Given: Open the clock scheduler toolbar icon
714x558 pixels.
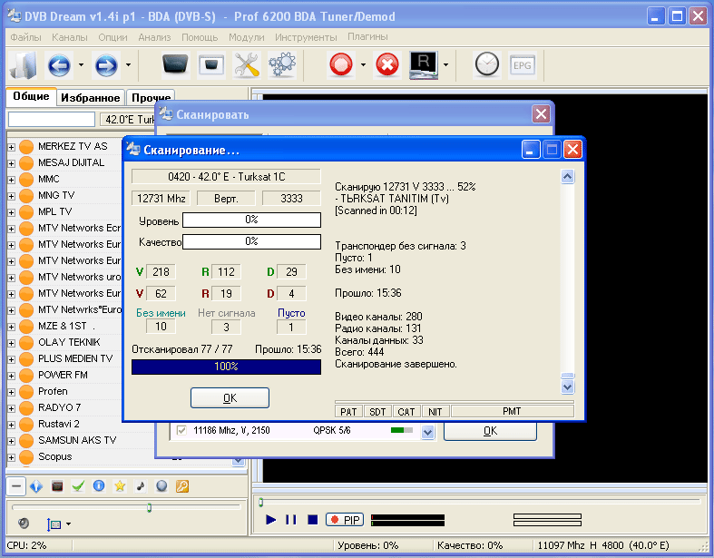Looking at the screenshot, I should tap(487, 64).
